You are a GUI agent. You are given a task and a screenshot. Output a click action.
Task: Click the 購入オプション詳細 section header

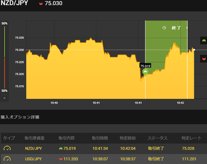[20, 117]
